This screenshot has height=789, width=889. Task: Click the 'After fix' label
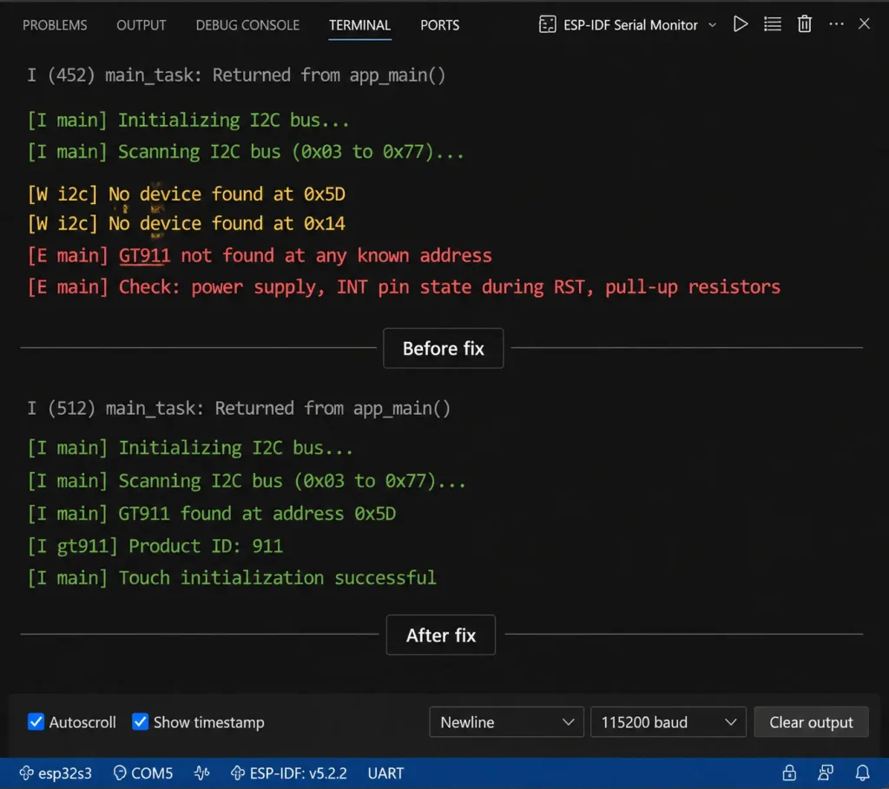coord(440,634)
